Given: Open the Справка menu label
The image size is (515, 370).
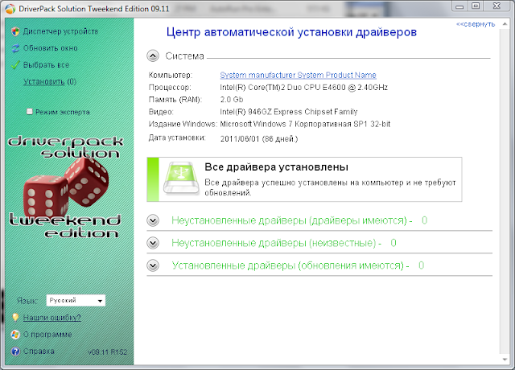Looking at the screenshot, I should [39, 351].
